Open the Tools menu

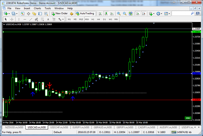tap(48, 8)
